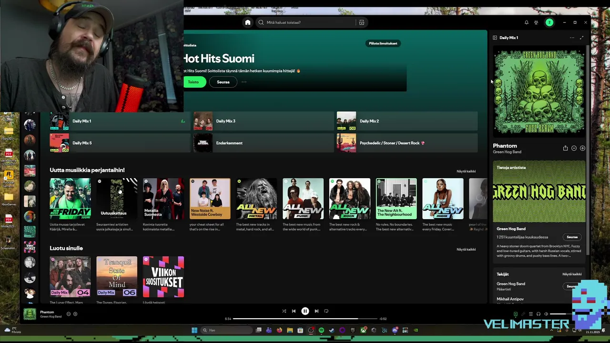The width and height of the screenshot is (610, 343).
Task: Open the friend activity icon
Action: point(536,22)
